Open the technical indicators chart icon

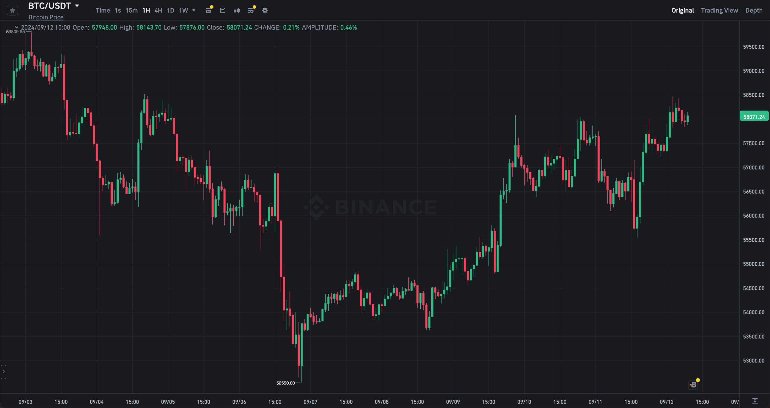(x=222, y=10)
